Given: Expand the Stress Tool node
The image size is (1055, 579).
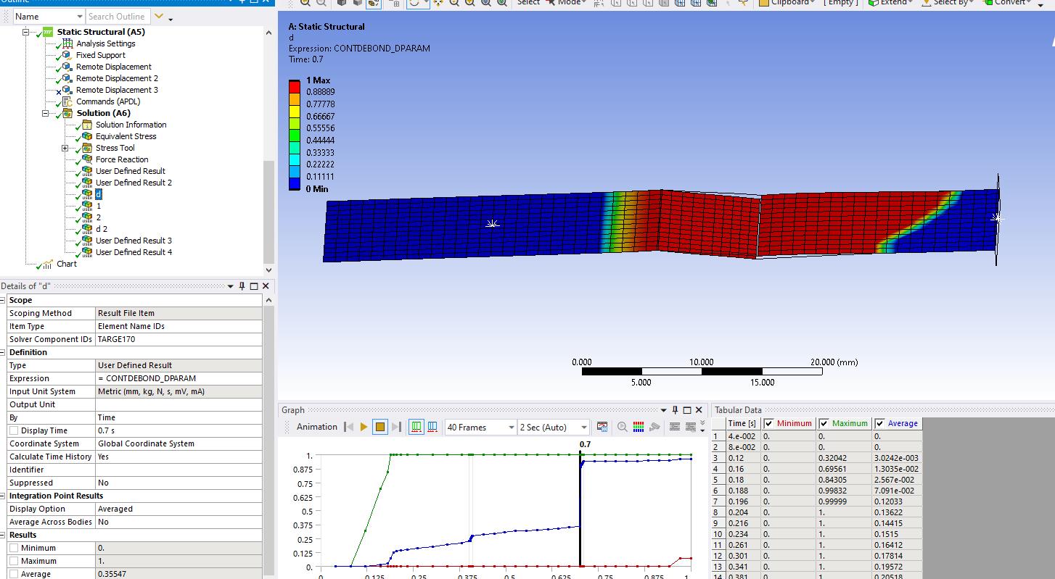Looking at the screenshot, I should tap(65, 148).
